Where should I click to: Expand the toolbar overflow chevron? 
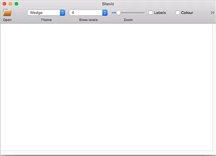213,13
